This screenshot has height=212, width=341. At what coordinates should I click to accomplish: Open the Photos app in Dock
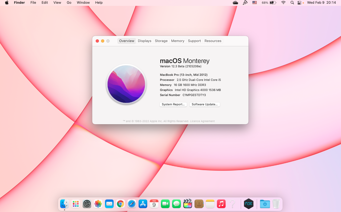click(98, 204)
